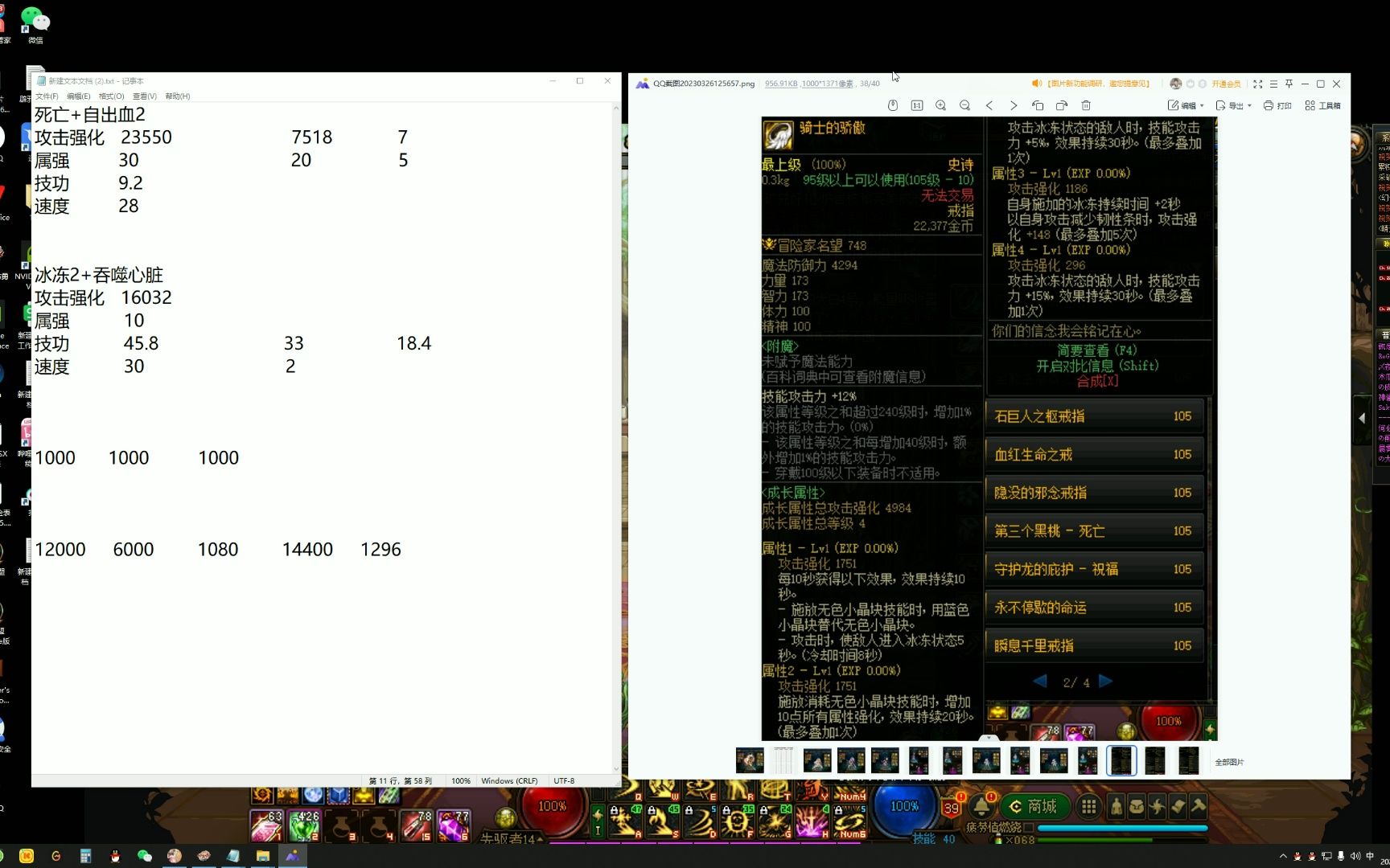Pin the image viewer window on top
This screenshot has height=868, width=1390.
pyautogui.click(x=1289, y=84)
